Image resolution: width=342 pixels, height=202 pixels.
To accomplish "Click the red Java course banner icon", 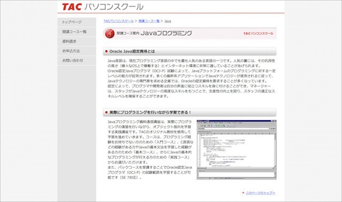I will pos(110,34).
